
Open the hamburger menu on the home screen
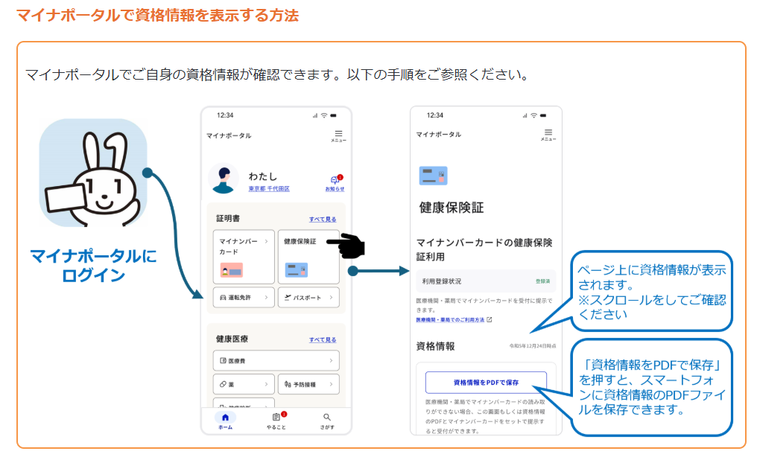pos(338,135)
